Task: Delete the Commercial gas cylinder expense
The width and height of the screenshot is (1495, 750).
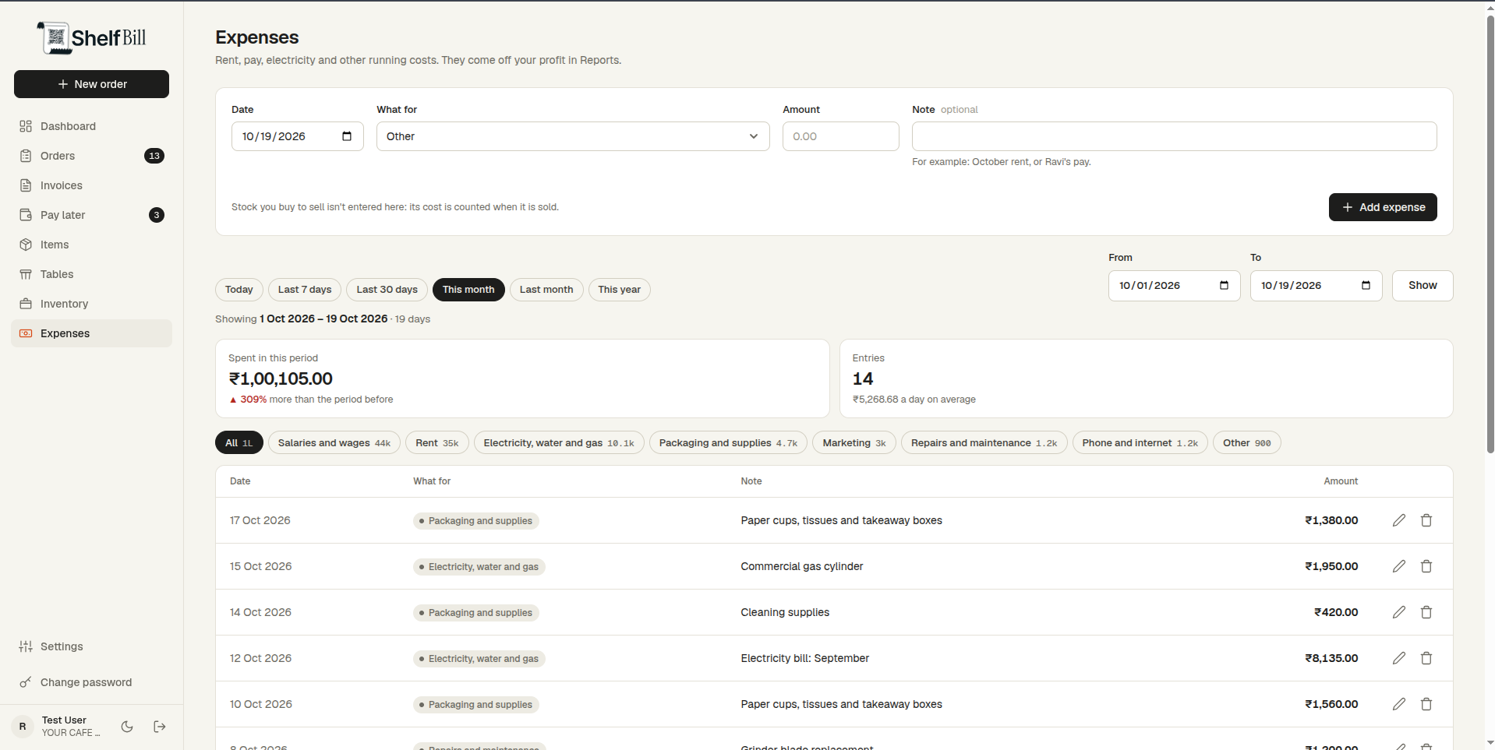Action: pos(1426,566)
